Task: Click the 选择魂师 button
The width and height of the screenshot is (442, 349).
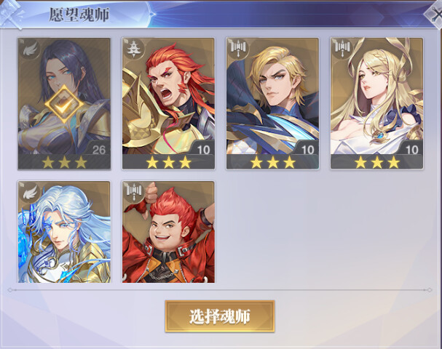Action: click(x=220, y=316)
